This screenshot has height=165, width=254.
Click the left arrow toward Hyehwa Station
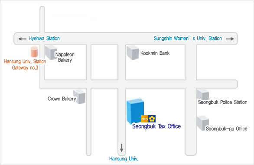click(x=23, y=39)
